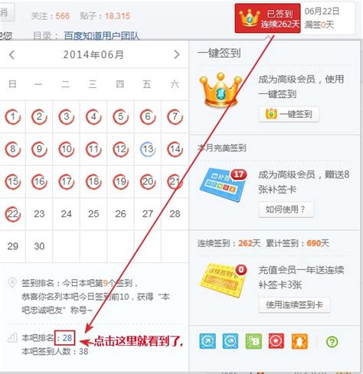Select date 30 in calendar
The height and width of the screenshot is (374, 363).
point(39,246)
